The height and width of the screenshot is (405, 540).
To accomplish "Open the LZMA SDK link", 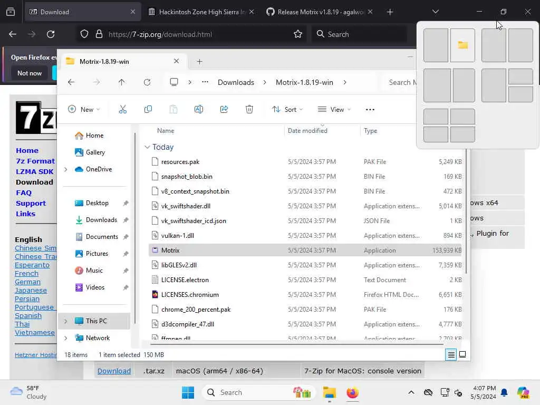I will [x=35, y=171].
